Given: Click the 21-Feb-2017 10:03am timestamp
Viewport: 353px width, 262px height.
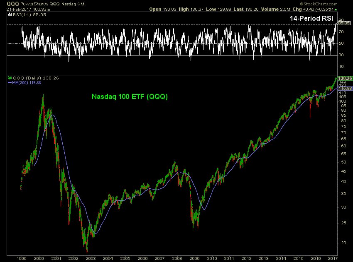Looking at the screenshot, I should pos(28,10).
